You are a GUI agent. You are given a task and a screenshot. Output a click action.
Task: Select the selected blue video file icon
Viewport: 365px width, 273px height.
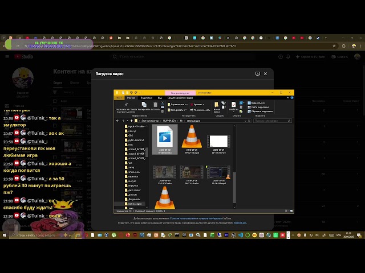pos(165,137)
